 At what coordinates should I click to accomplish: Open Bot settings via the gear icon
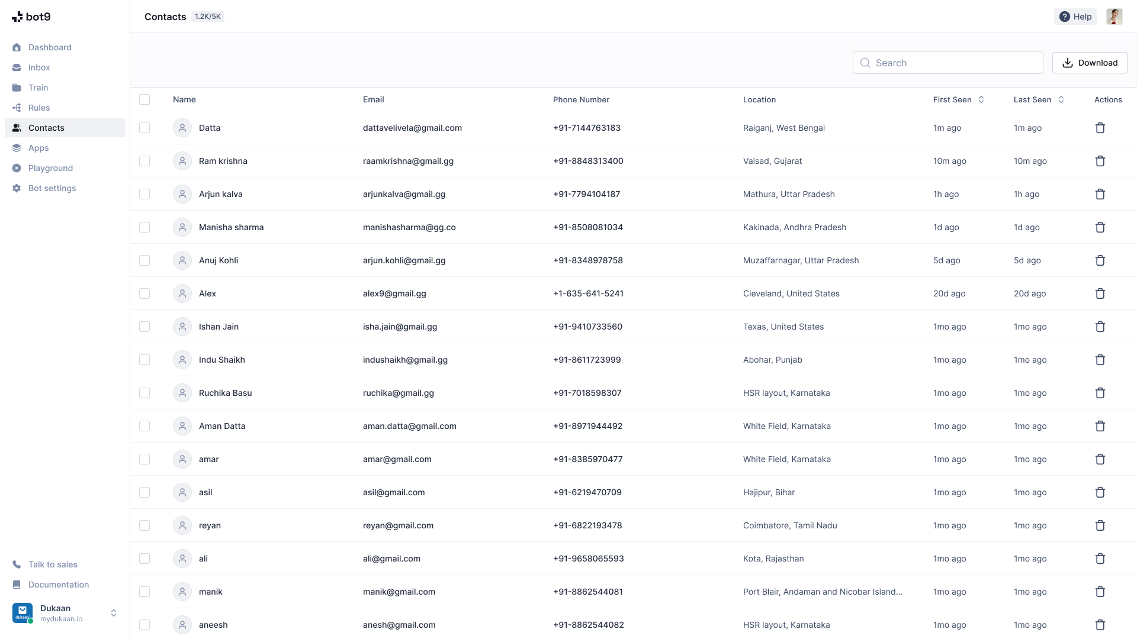click(17, 188)
